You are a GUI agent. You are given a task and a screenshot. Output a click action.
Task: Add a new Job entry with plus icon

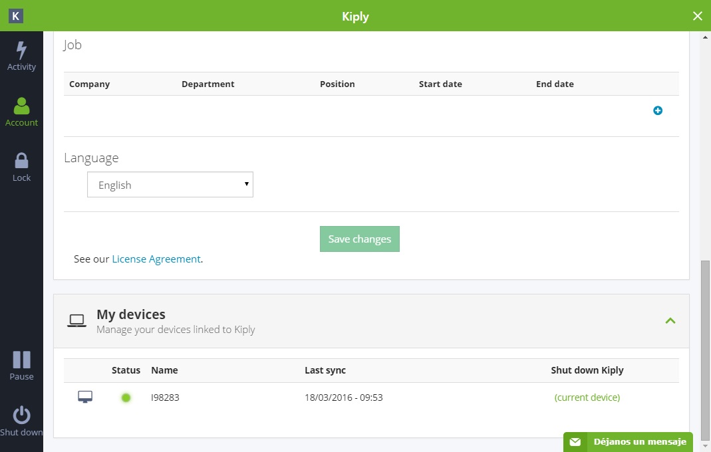(x=658, y=110)
